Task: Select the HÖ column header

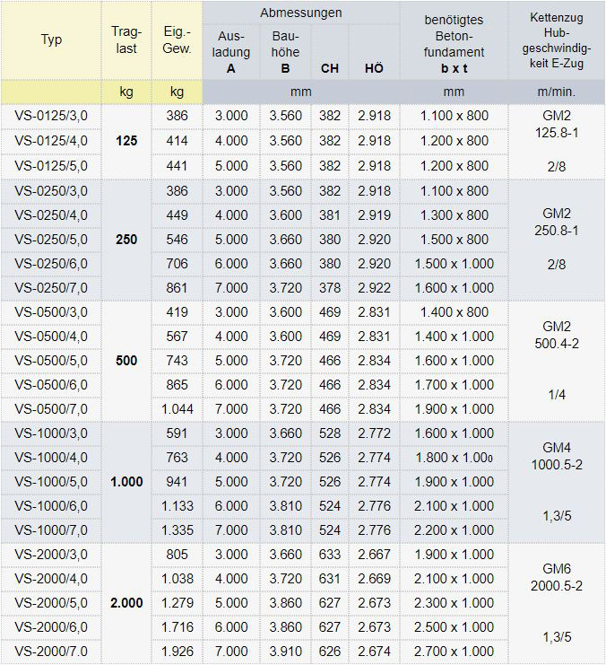Action: [x=374, y=67]
